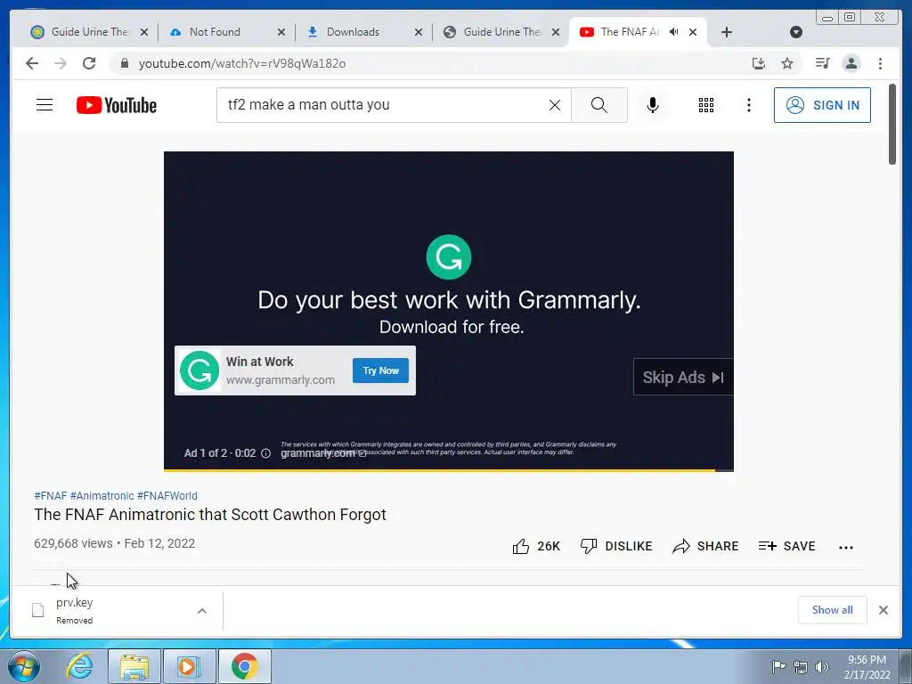
Task: Close the downloads bar
Action: (x=883, y=609)
